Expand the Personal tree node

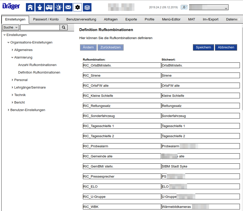(12, 80)
